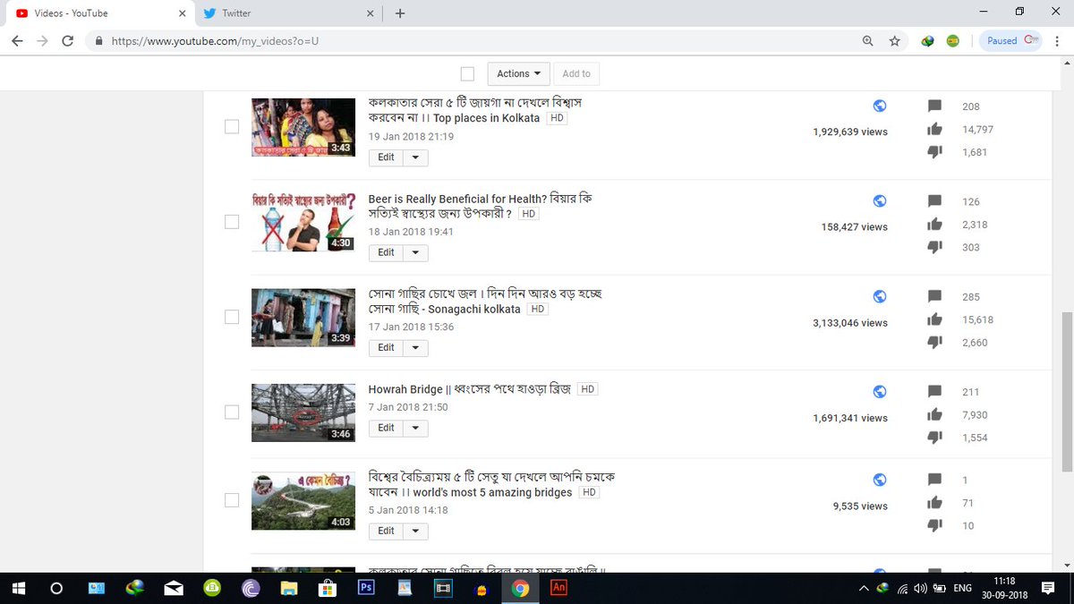Open comments icon showing 126
1074x604 pixels.
(x=934, y=202)
